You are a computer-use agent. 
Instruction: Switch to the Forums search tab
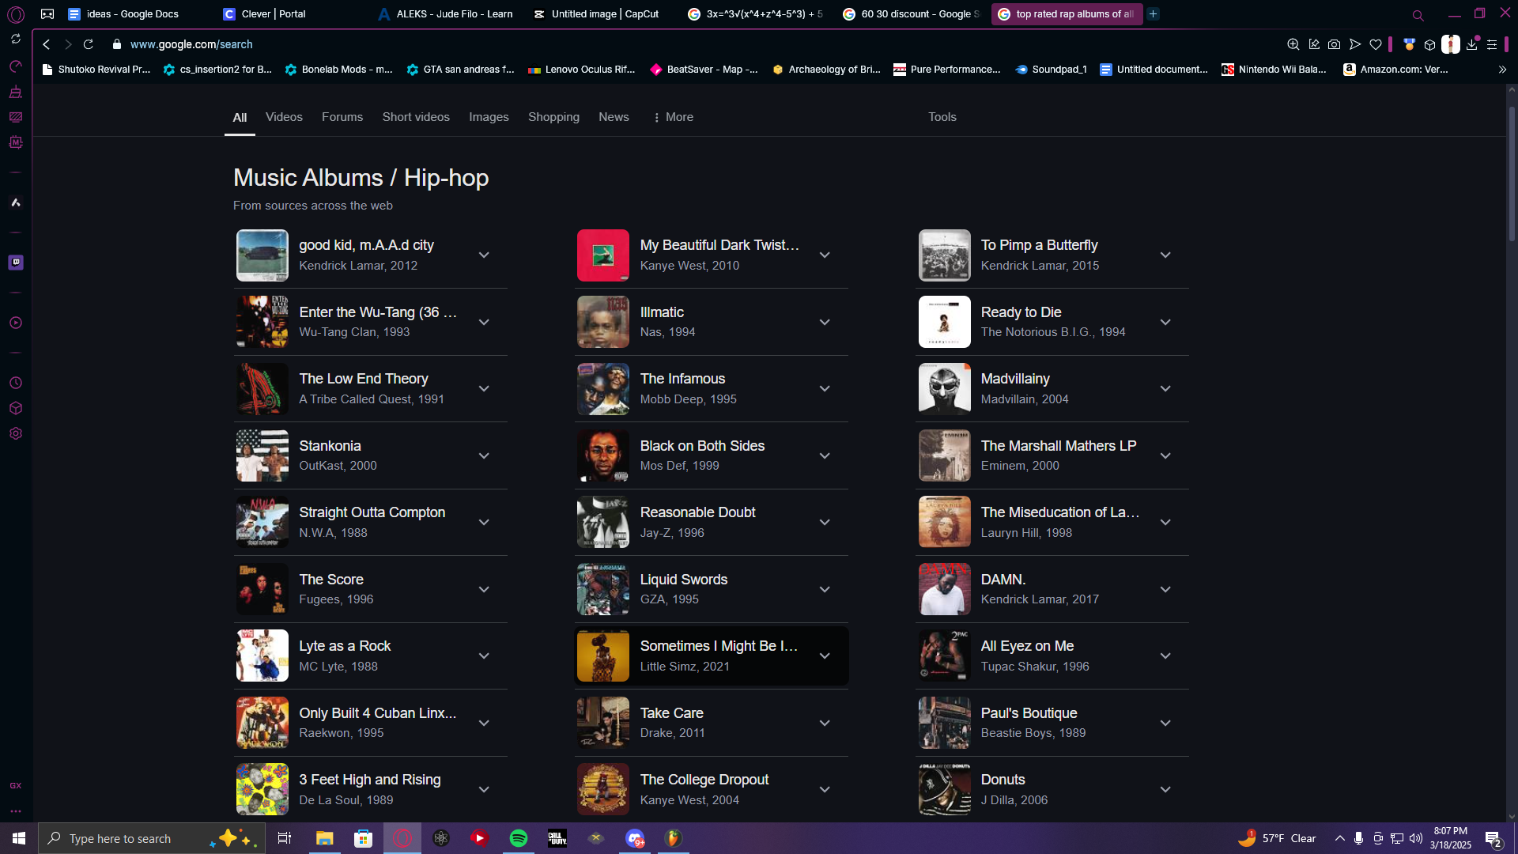(x=342, y=117)
